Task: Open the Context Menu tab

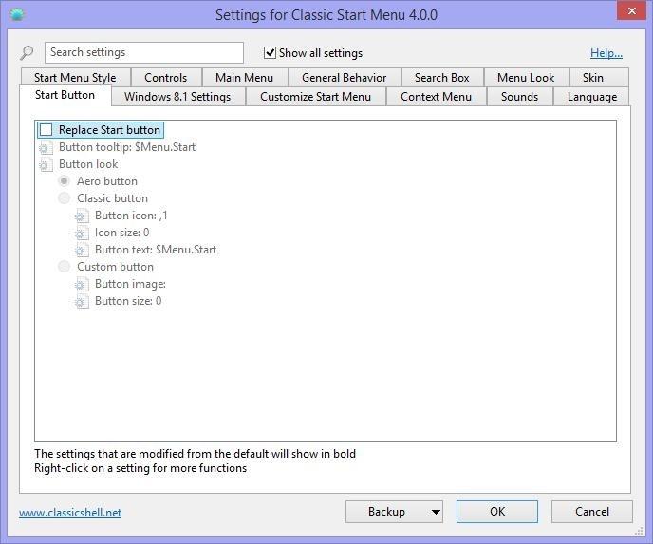Action: [436, 97]
